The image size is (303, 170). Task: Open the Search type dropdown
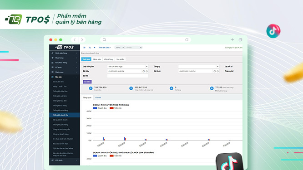tap(120, 47)
